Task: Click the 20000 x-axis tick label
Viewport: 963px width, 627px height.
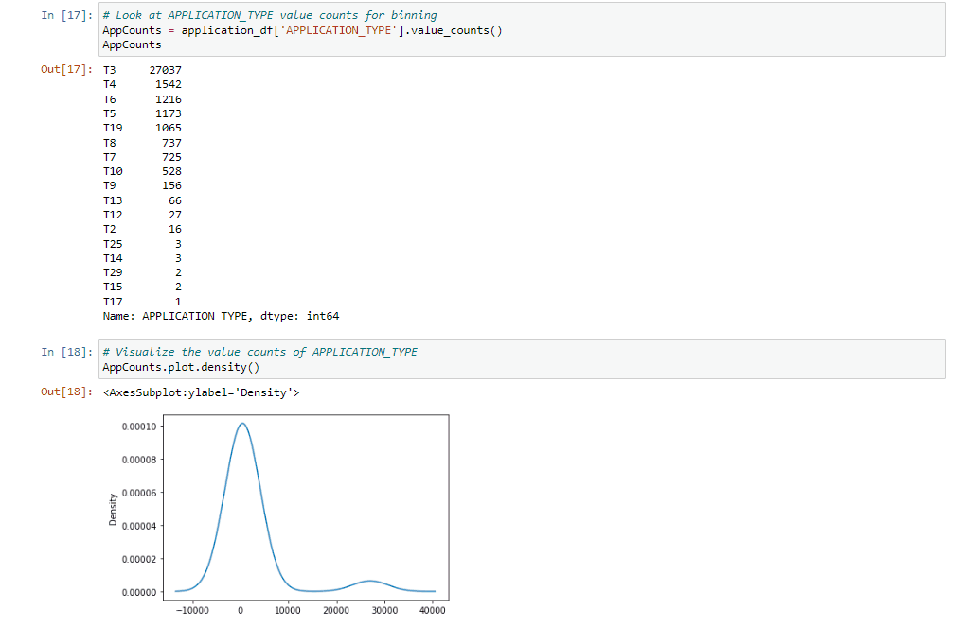Action: tap(336, 610)
